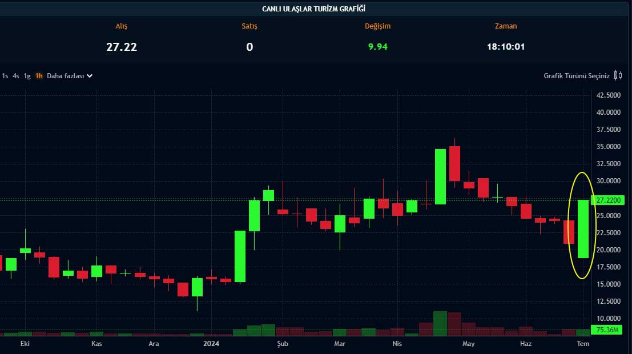
Task: Select the green Değişim value 9.94
Action: 378,47
